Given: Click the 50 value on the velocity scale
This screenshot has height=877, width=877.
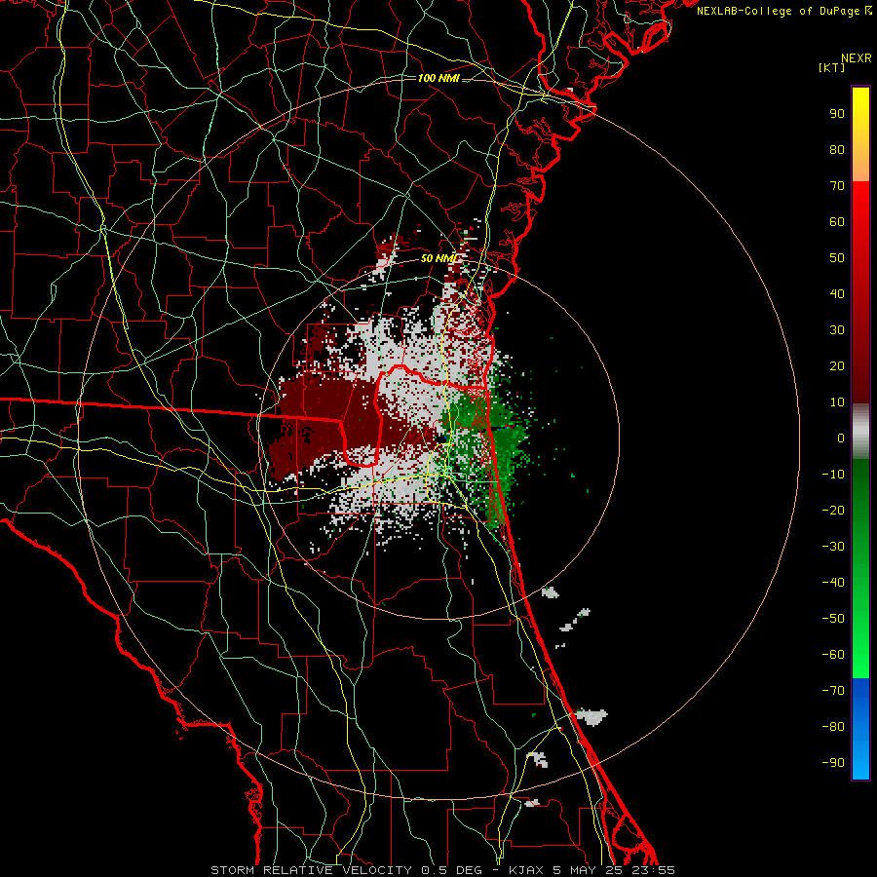Looking at the screenshot, I should tap(837, 258).
